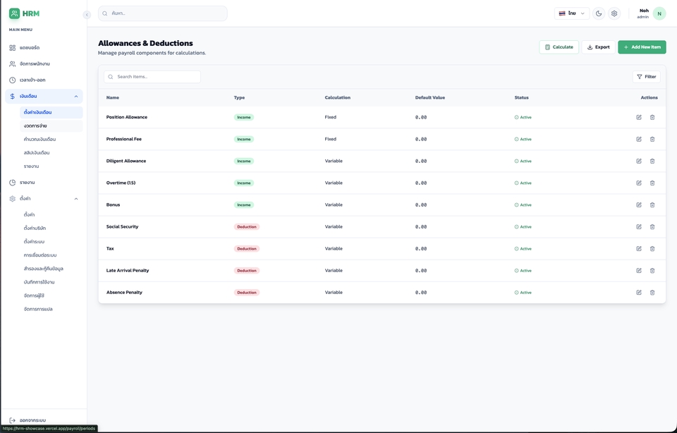The image size is (677, 433).
Task: Click the user avatar N icon
Action: click(659, 13)
